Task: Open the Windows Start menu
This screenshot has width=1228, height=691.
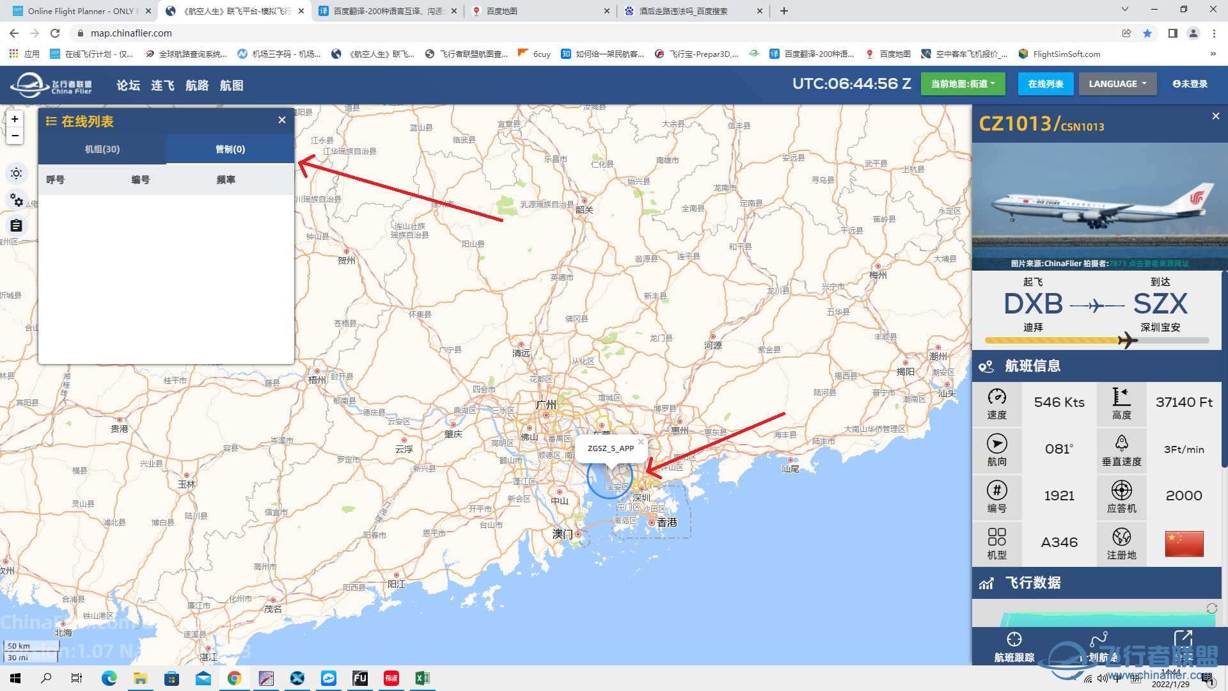Action: pos(15,678)
